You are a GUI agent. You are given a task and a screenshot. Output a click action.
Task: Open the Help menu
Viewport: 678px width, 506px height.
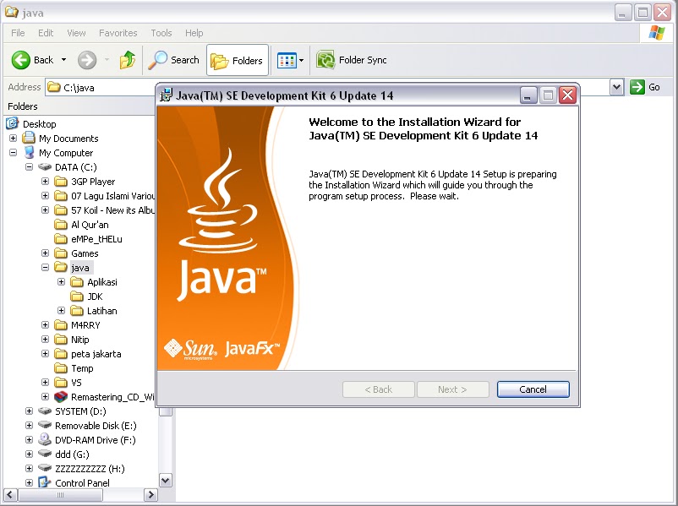click(194, 33)
